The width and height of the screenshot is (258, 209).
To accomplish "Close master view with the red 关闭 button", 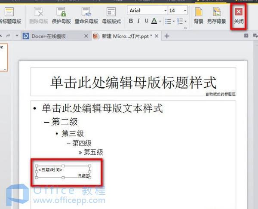I will pos(238,15).
